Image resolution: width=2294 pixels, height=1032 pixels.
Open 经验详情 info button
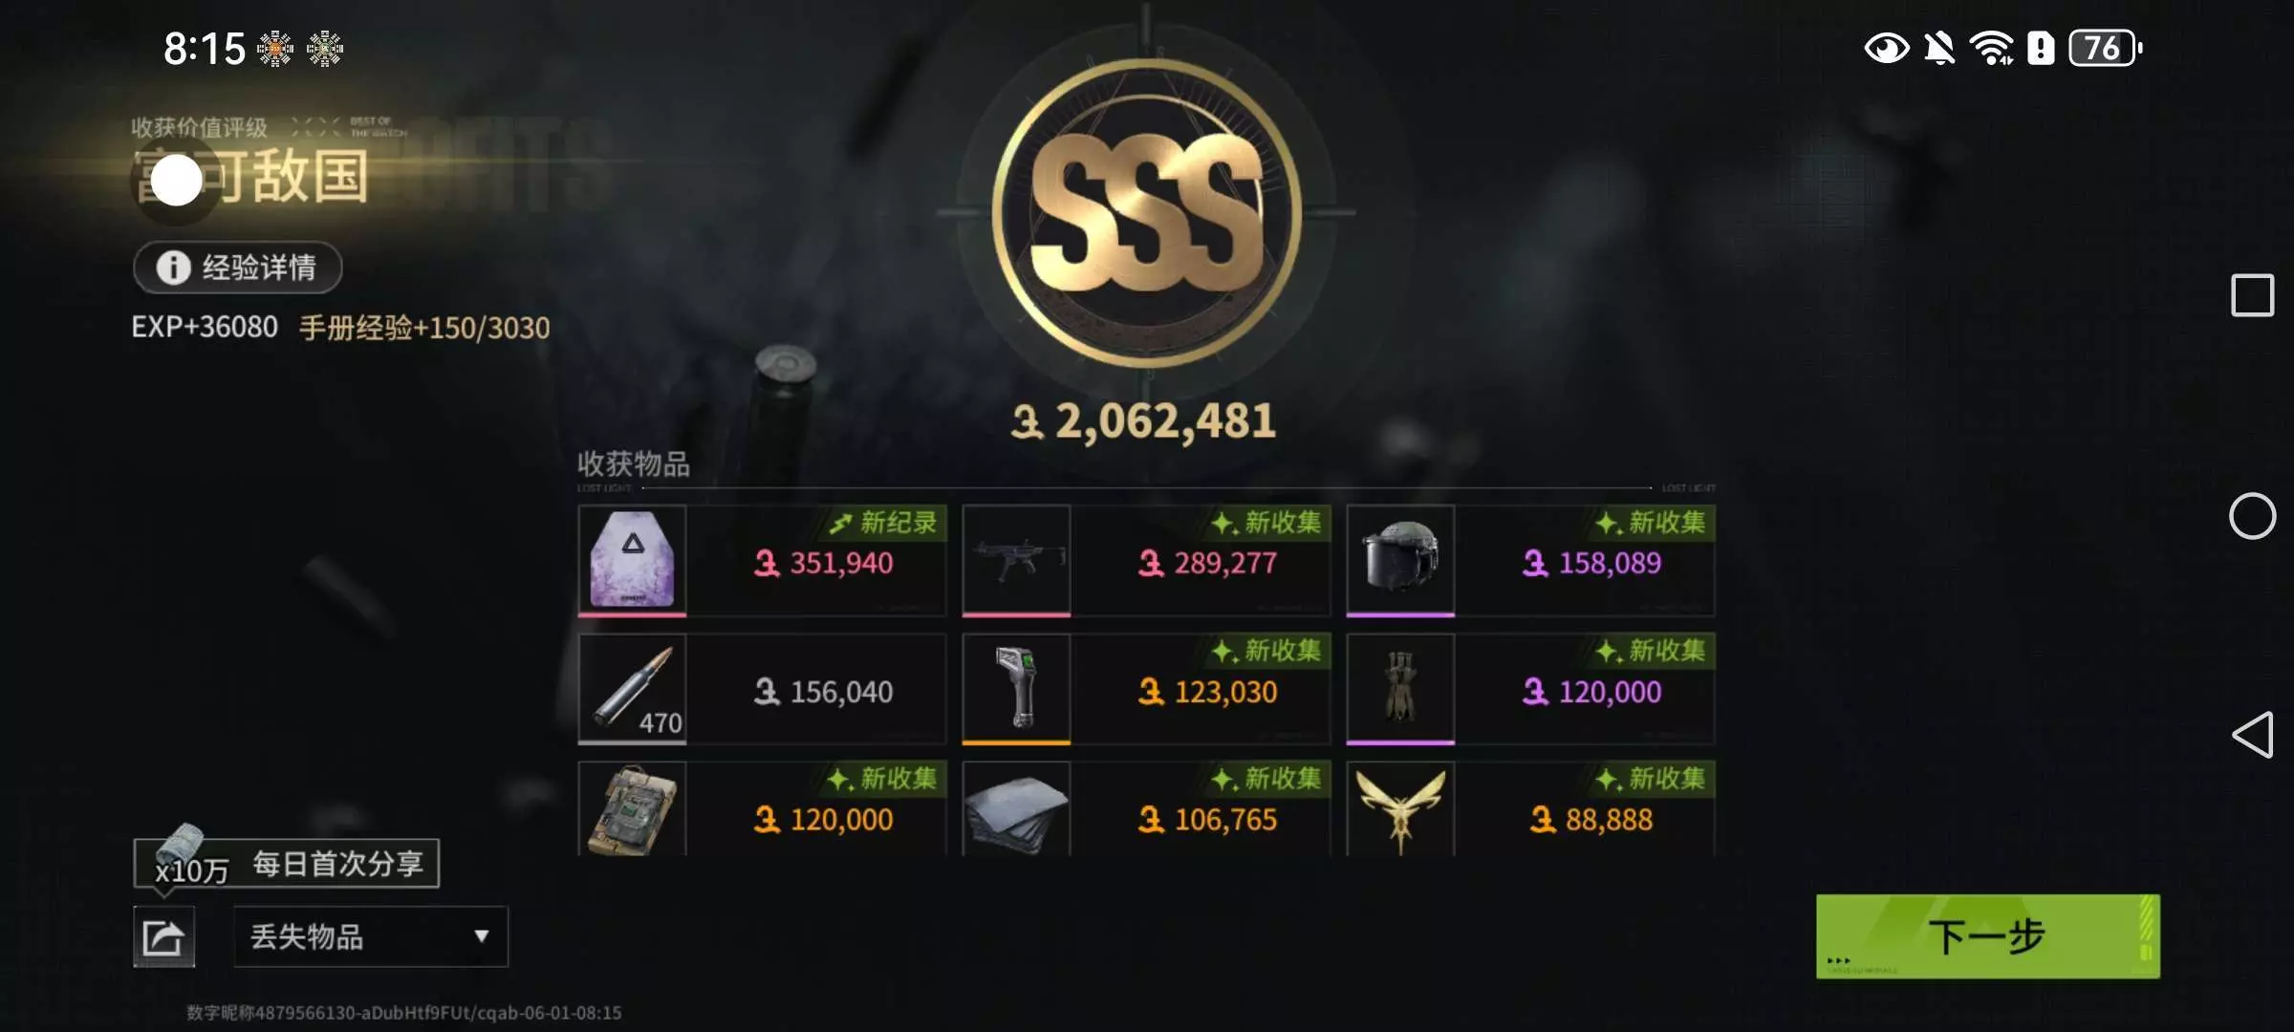coord(238,268)
